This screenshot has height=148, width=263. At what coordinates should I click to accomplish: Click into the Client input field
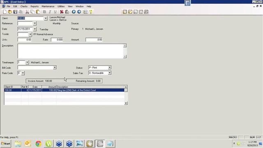tap(31, 18)
